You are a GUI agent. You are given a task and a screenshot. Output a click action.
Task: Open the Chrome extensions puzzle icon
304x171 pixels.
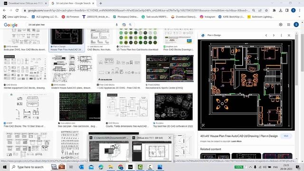(x=274, y=10)
